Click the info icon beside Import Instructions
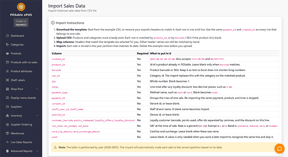This screenshot has height=157, width=288. pos(53,23)
